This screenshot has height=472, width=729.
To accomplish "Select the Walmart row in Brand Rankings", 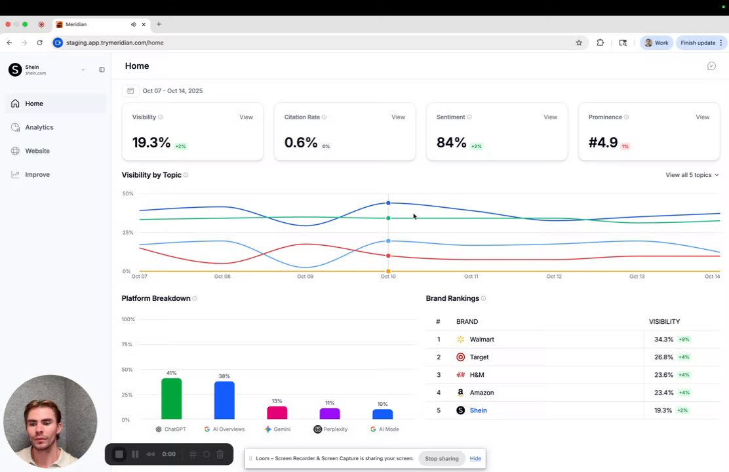I will point(573,340).
